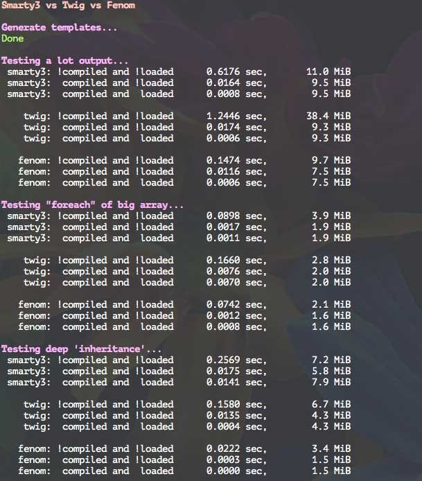Click the 'Testing a lot output...' heading
The image size is (422, 481).
click(x=64, y=60)
